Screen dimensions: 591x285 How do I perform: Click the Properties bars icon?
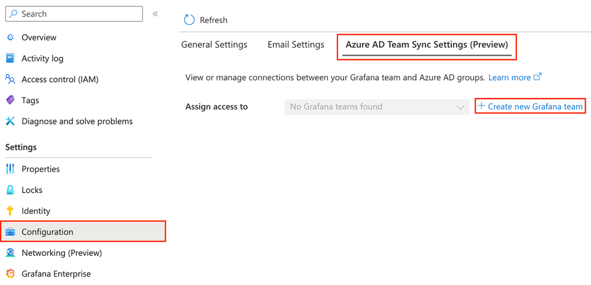(x=10, y=169)
